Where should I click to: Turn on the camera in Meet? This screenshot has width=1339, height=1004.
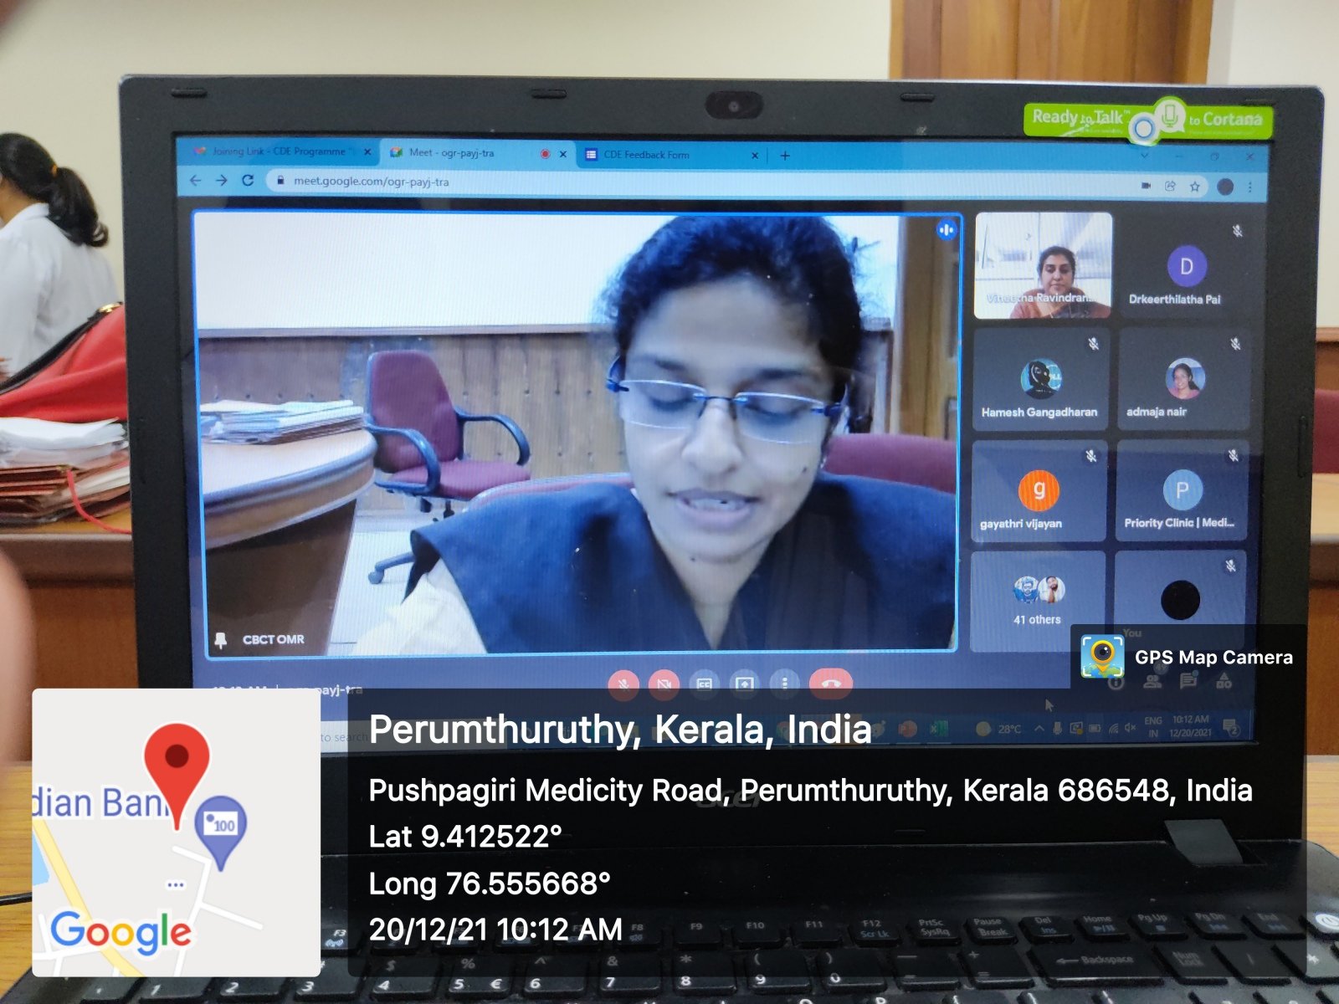click(x=664, y=684)
